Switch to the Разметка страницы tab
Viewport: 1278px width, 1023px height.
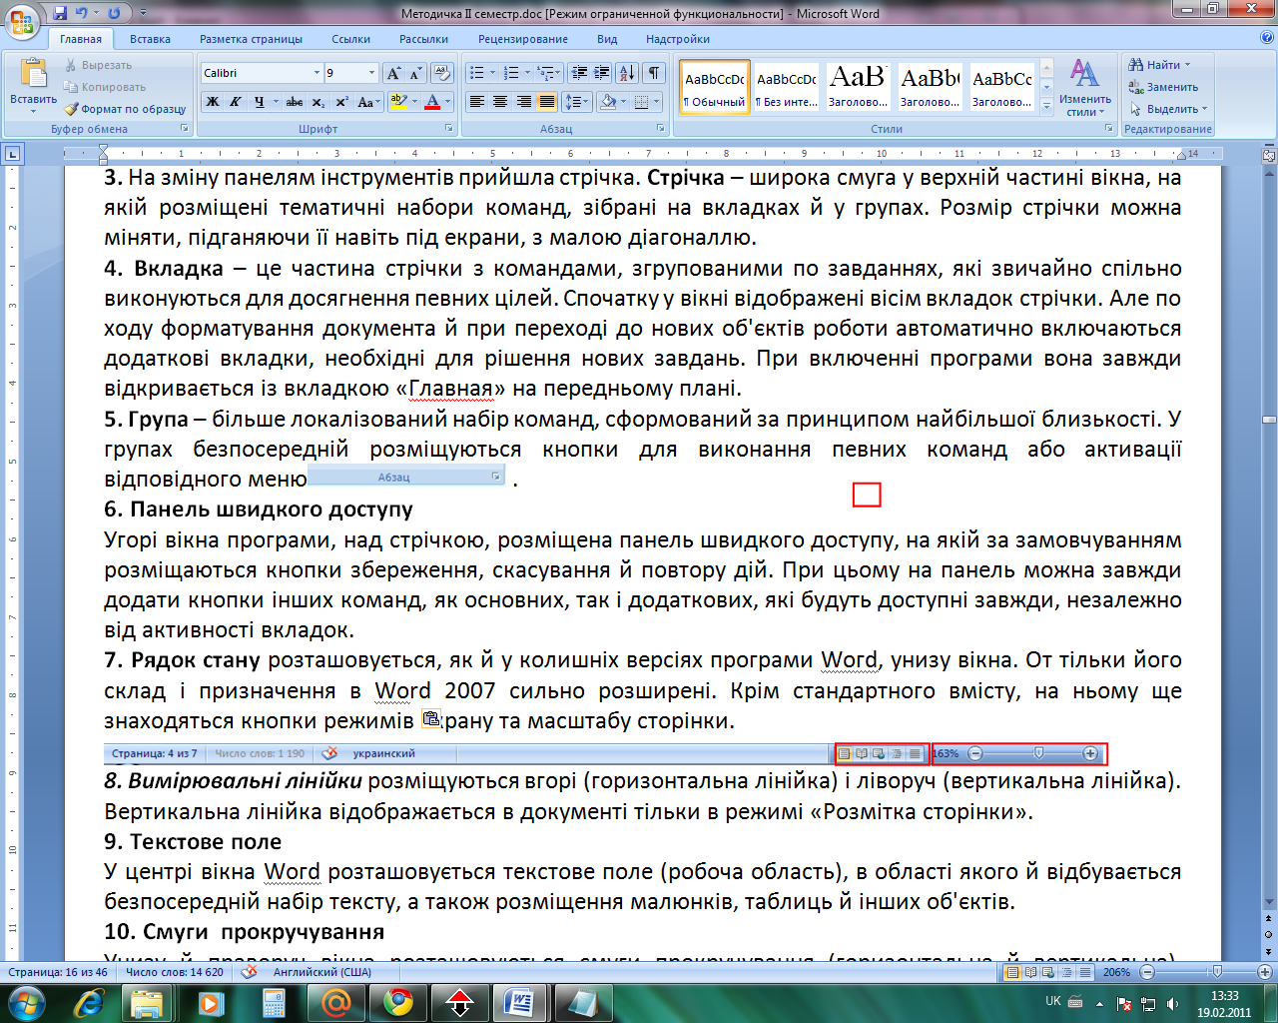(x=251, y=39)
